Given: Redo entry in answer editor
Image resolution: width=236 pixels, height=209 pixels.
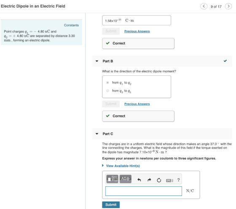Looking at the screenshot, I should click(149, 180).
